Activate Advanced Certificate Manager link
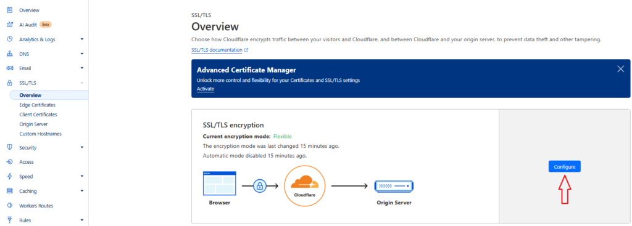The height and width of the screenshot is (226, 632). click(x=206, y=89)
